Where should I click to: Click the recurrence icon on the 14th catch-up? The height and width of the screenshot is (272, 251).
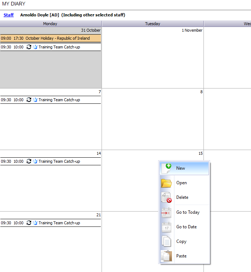point(29,161)
